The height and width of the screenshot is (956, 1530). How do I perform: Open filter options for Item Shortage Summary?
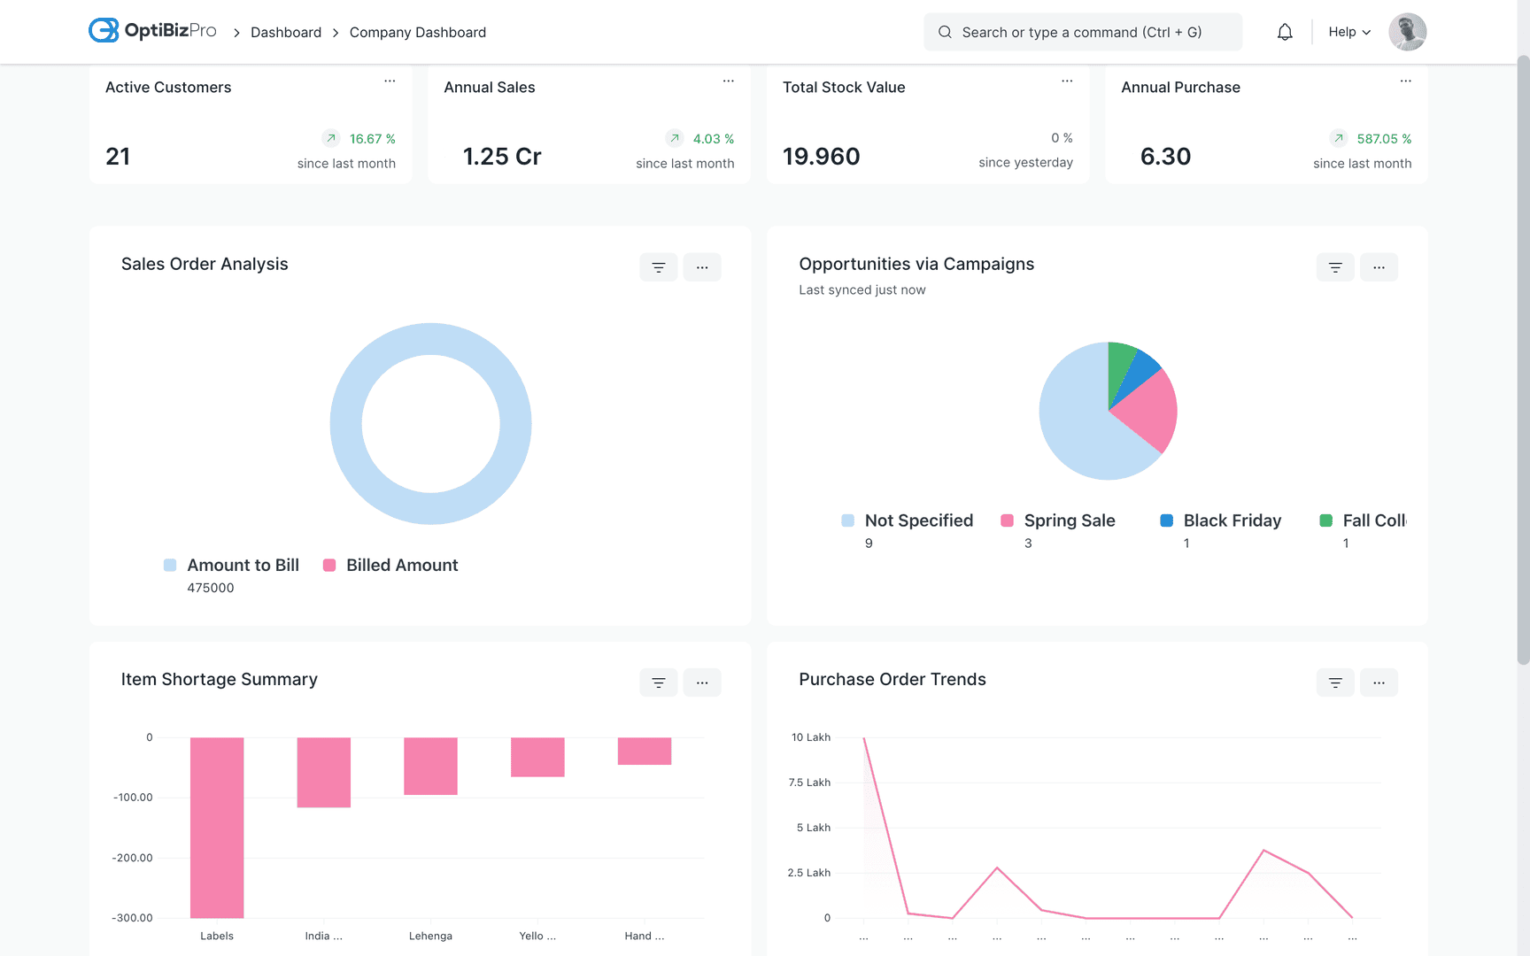pyautogui.click(x=658, y=682)
